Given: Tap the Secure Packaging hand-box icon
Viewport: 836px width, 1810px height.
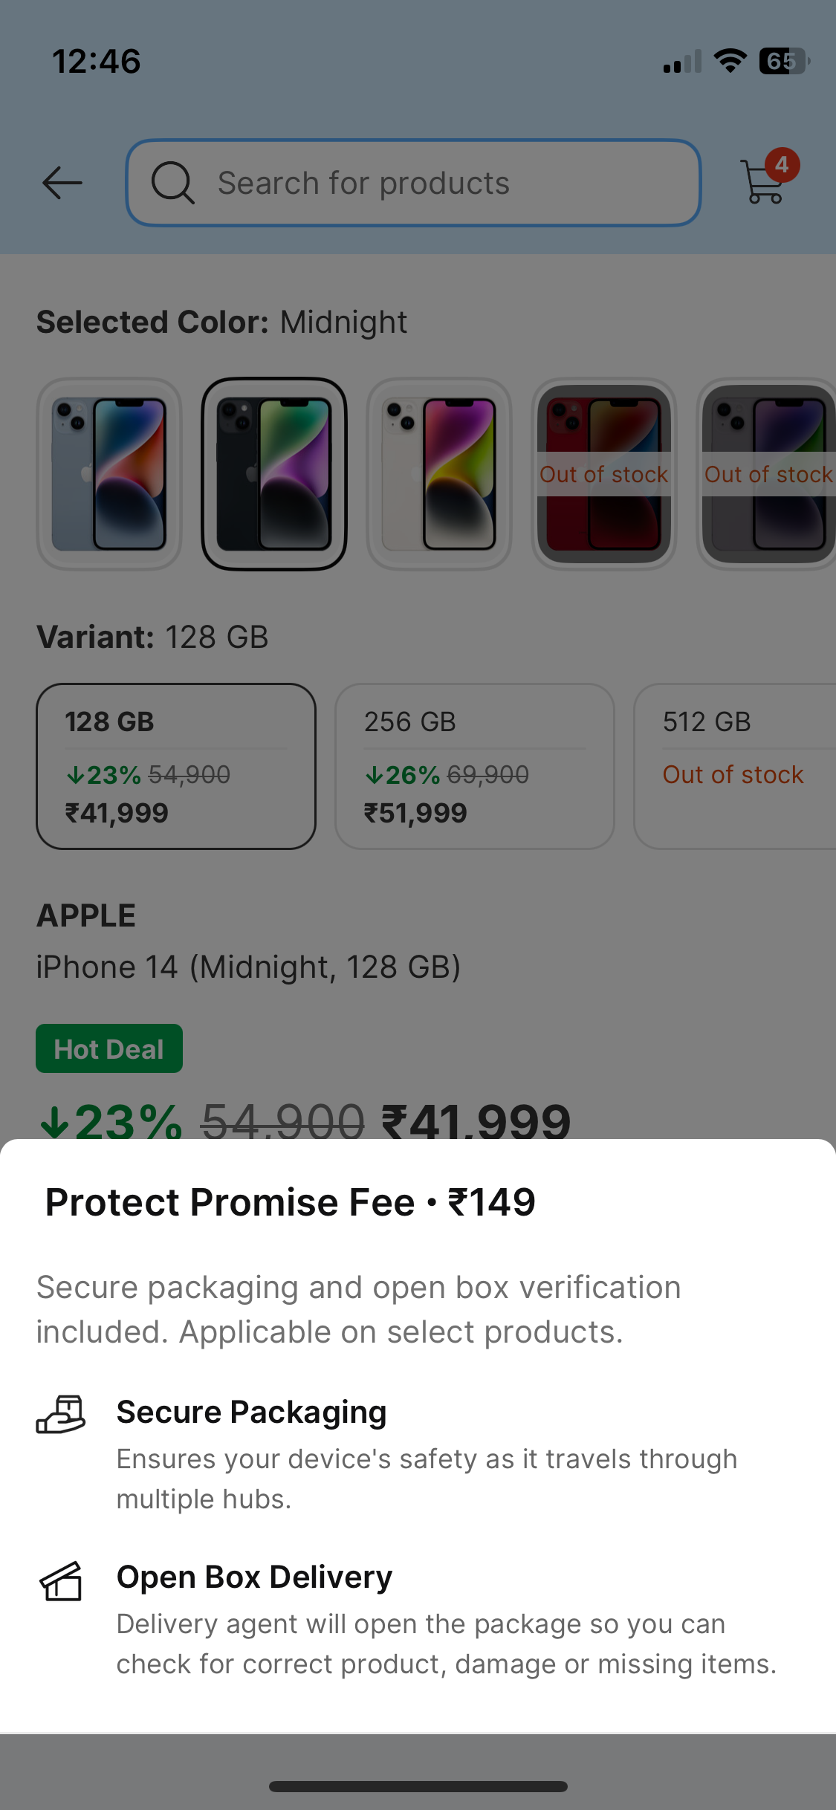Looking at the screenshot, I should pos(61,1415).
